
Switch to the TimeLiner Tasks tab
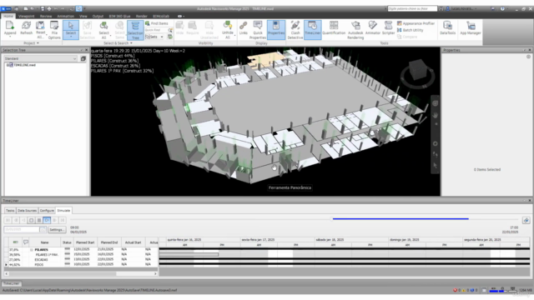click(10, 211)
